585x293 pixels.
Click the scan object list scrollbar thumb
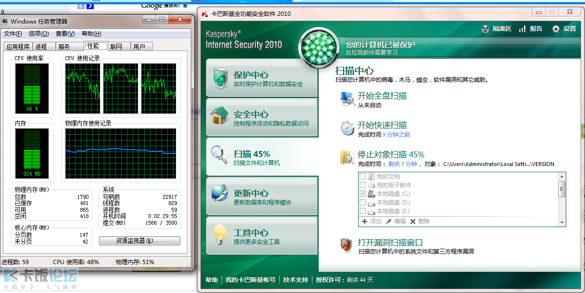[561, 189]
